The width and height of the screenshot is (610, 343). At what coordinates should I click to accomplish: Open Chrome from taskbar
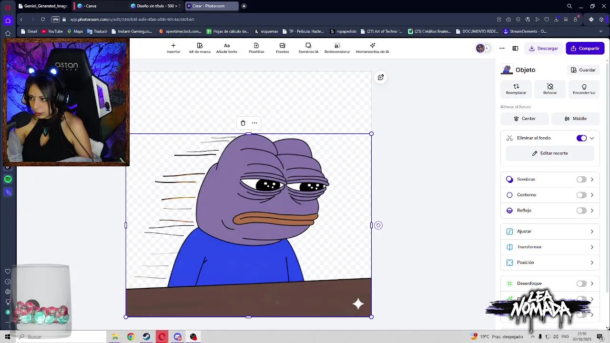point(131,337)
